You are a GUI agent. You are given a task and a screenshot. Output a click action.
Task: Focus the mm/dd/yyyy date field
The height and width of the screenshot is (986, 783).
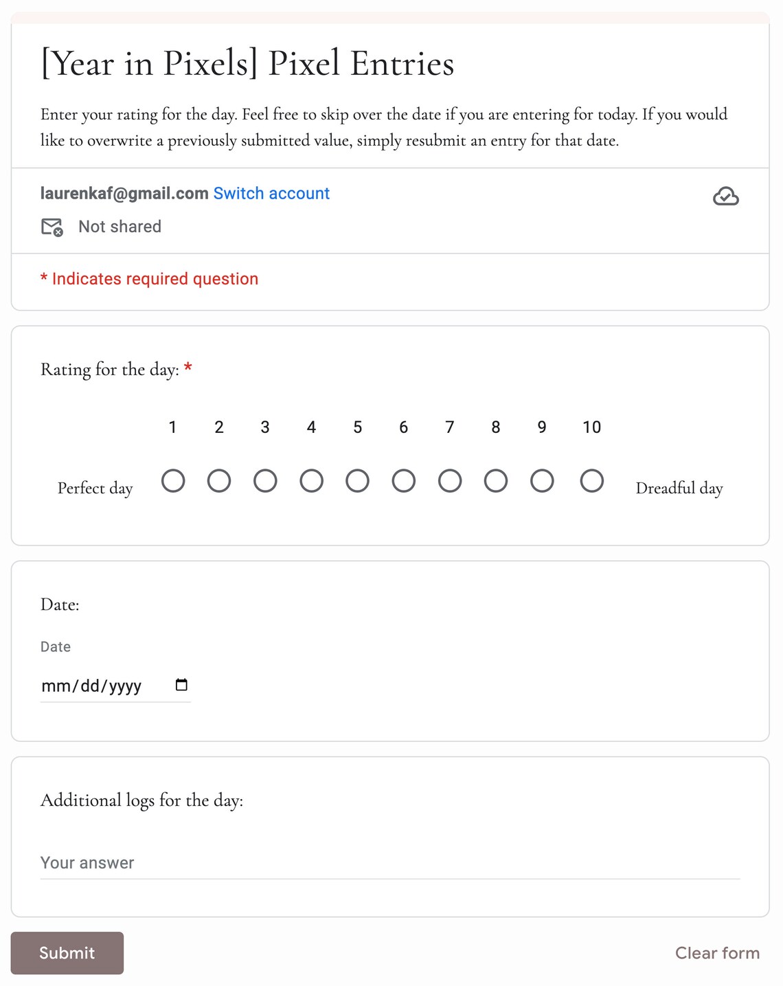[115, 686]
